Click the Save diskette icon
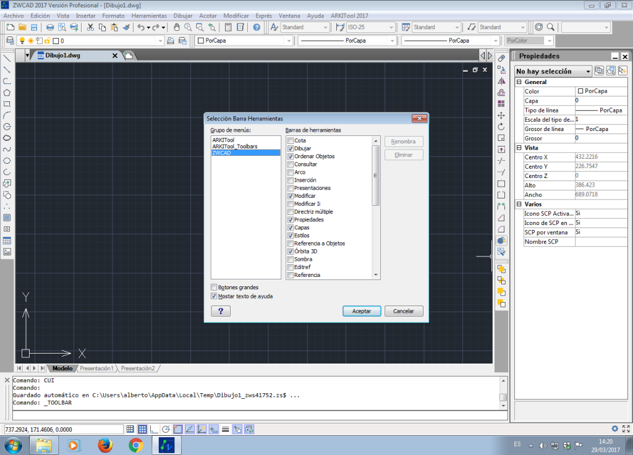This screenshot has width=633, height=455. click(x=34, y=27)
